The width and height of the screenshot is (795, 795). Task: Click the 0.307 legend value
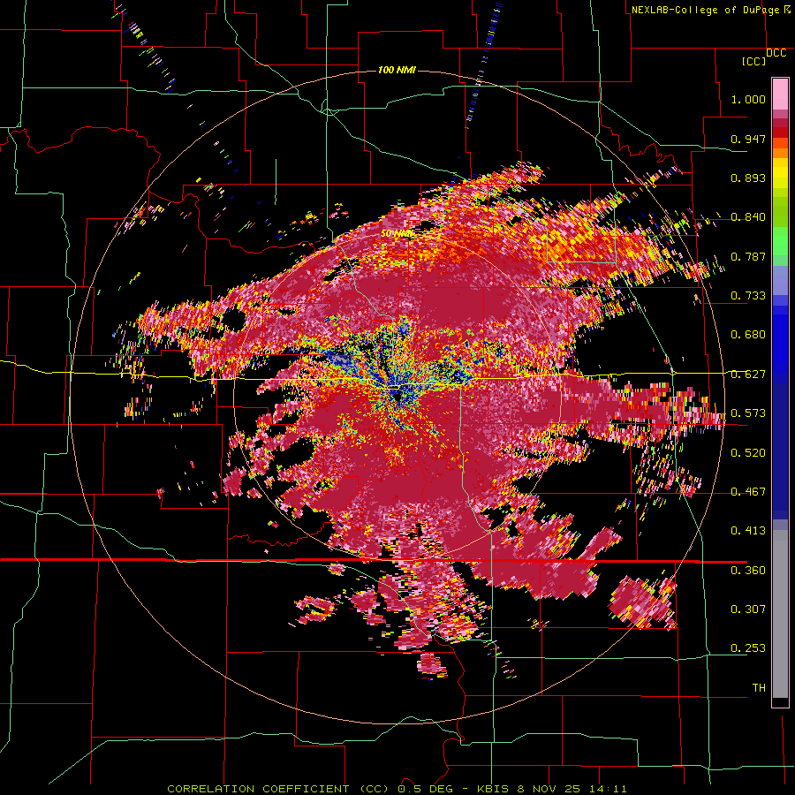click(x=748, y=609)
